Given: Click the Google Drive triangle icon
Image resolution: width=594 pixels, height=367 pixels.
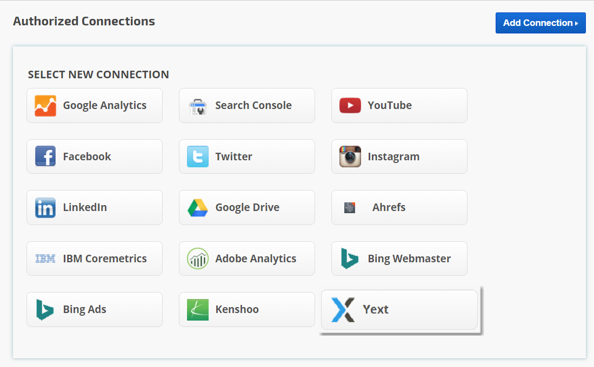Looking at the screenshot, I should [198, 208].
